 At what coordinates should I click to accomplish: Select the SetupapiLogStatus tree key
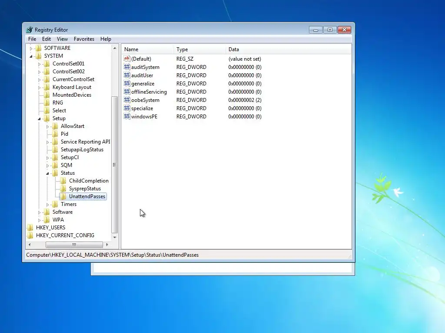coord(82,150)
